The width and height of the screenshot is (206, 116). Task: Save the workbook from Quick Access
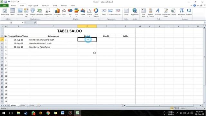point(5,2)
